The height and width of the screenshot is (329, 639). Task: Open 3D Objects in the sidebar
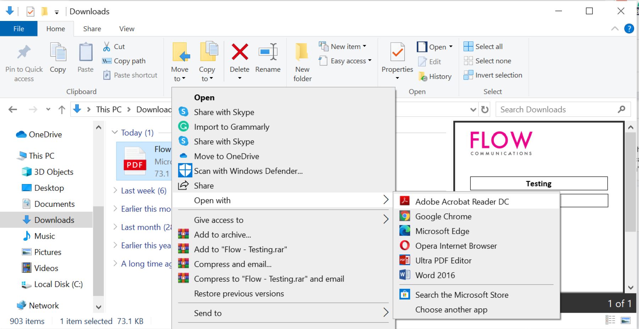(x=48, y=172)
